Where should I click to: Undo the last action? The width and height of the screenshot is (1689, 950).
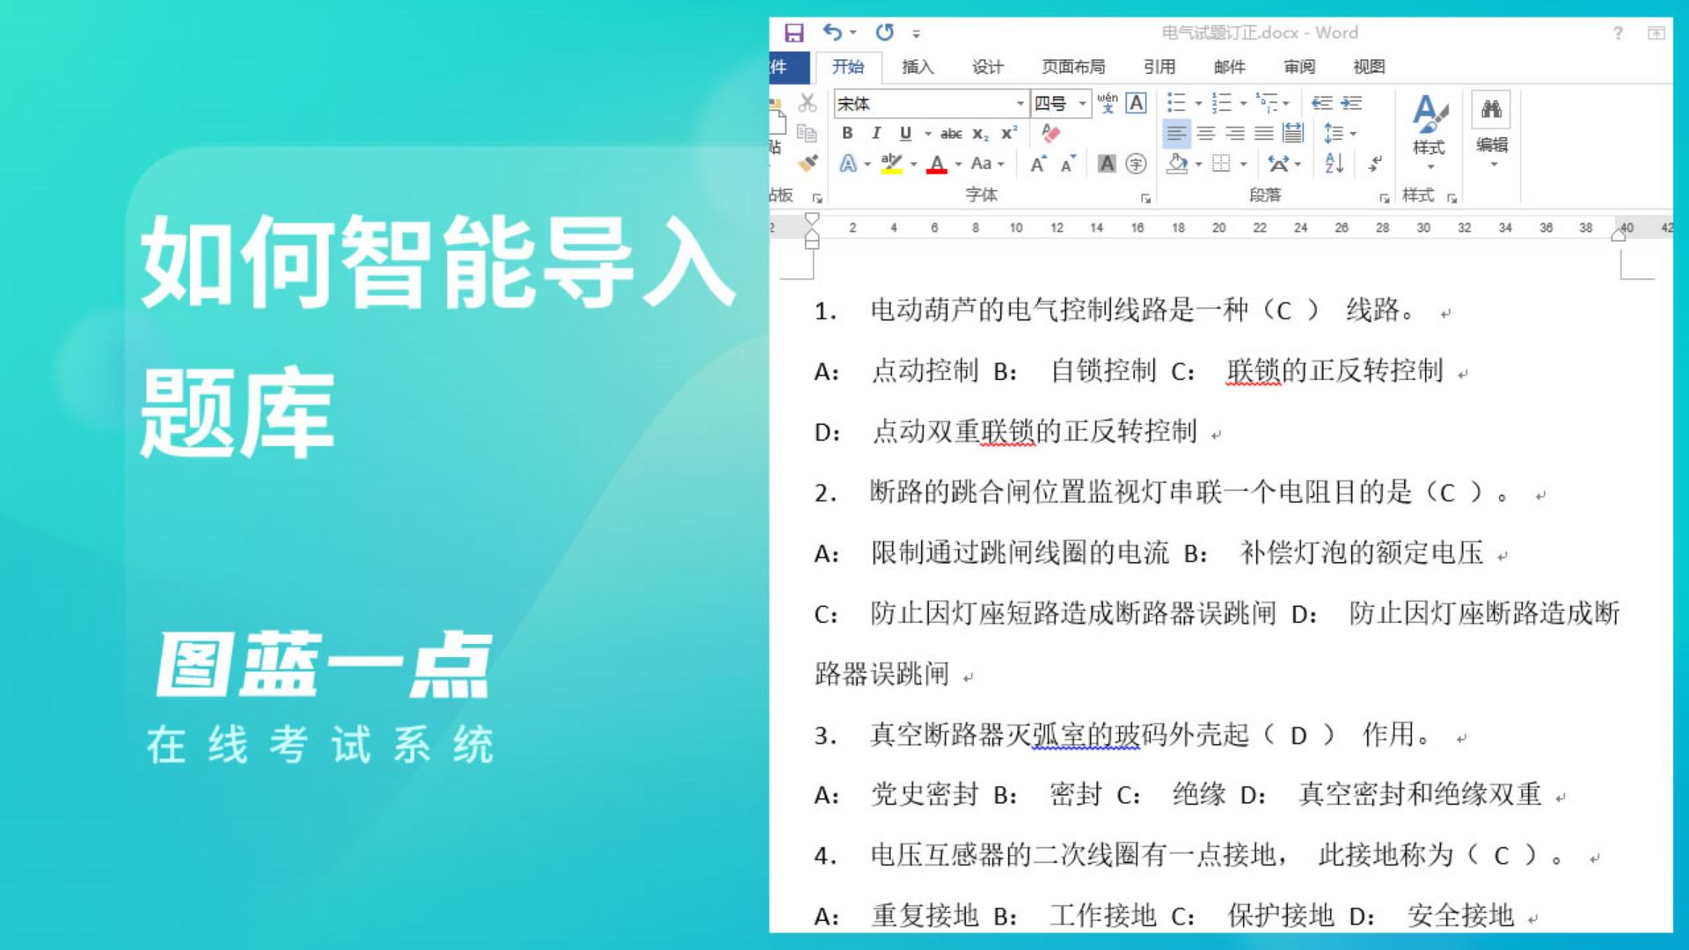pos(832,33)
